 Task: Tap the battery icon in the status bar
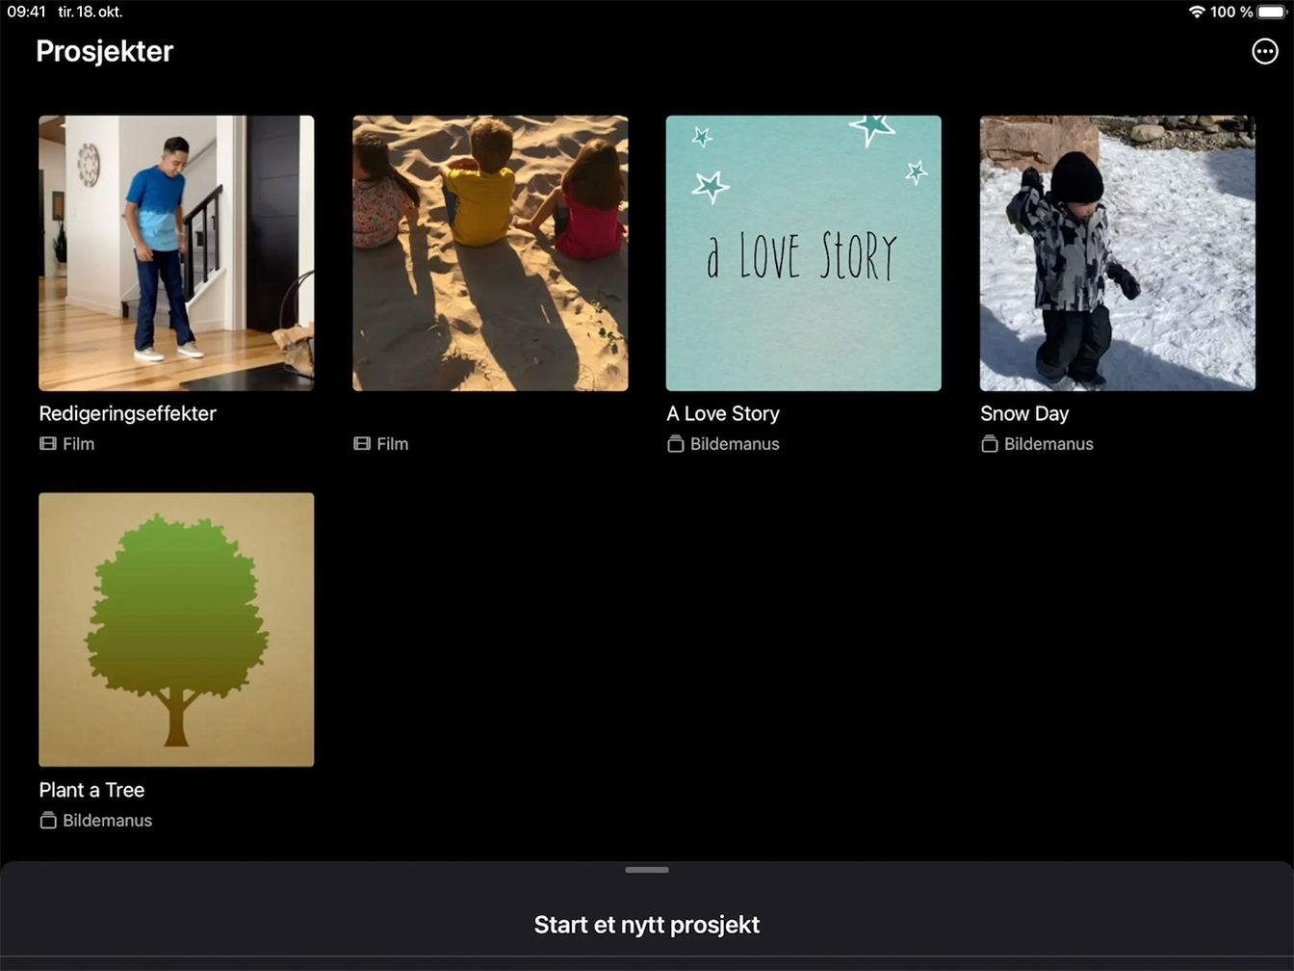[x=1271, y=12]
